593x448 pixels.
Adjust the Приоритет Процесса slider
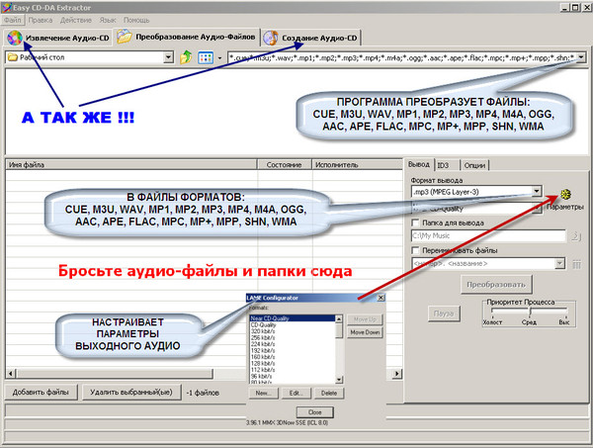coord(530,311)
